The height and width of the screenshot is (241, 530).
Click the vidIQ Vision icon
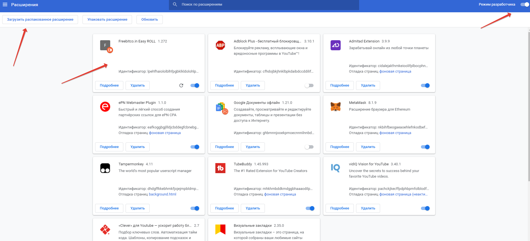(336, 168)
